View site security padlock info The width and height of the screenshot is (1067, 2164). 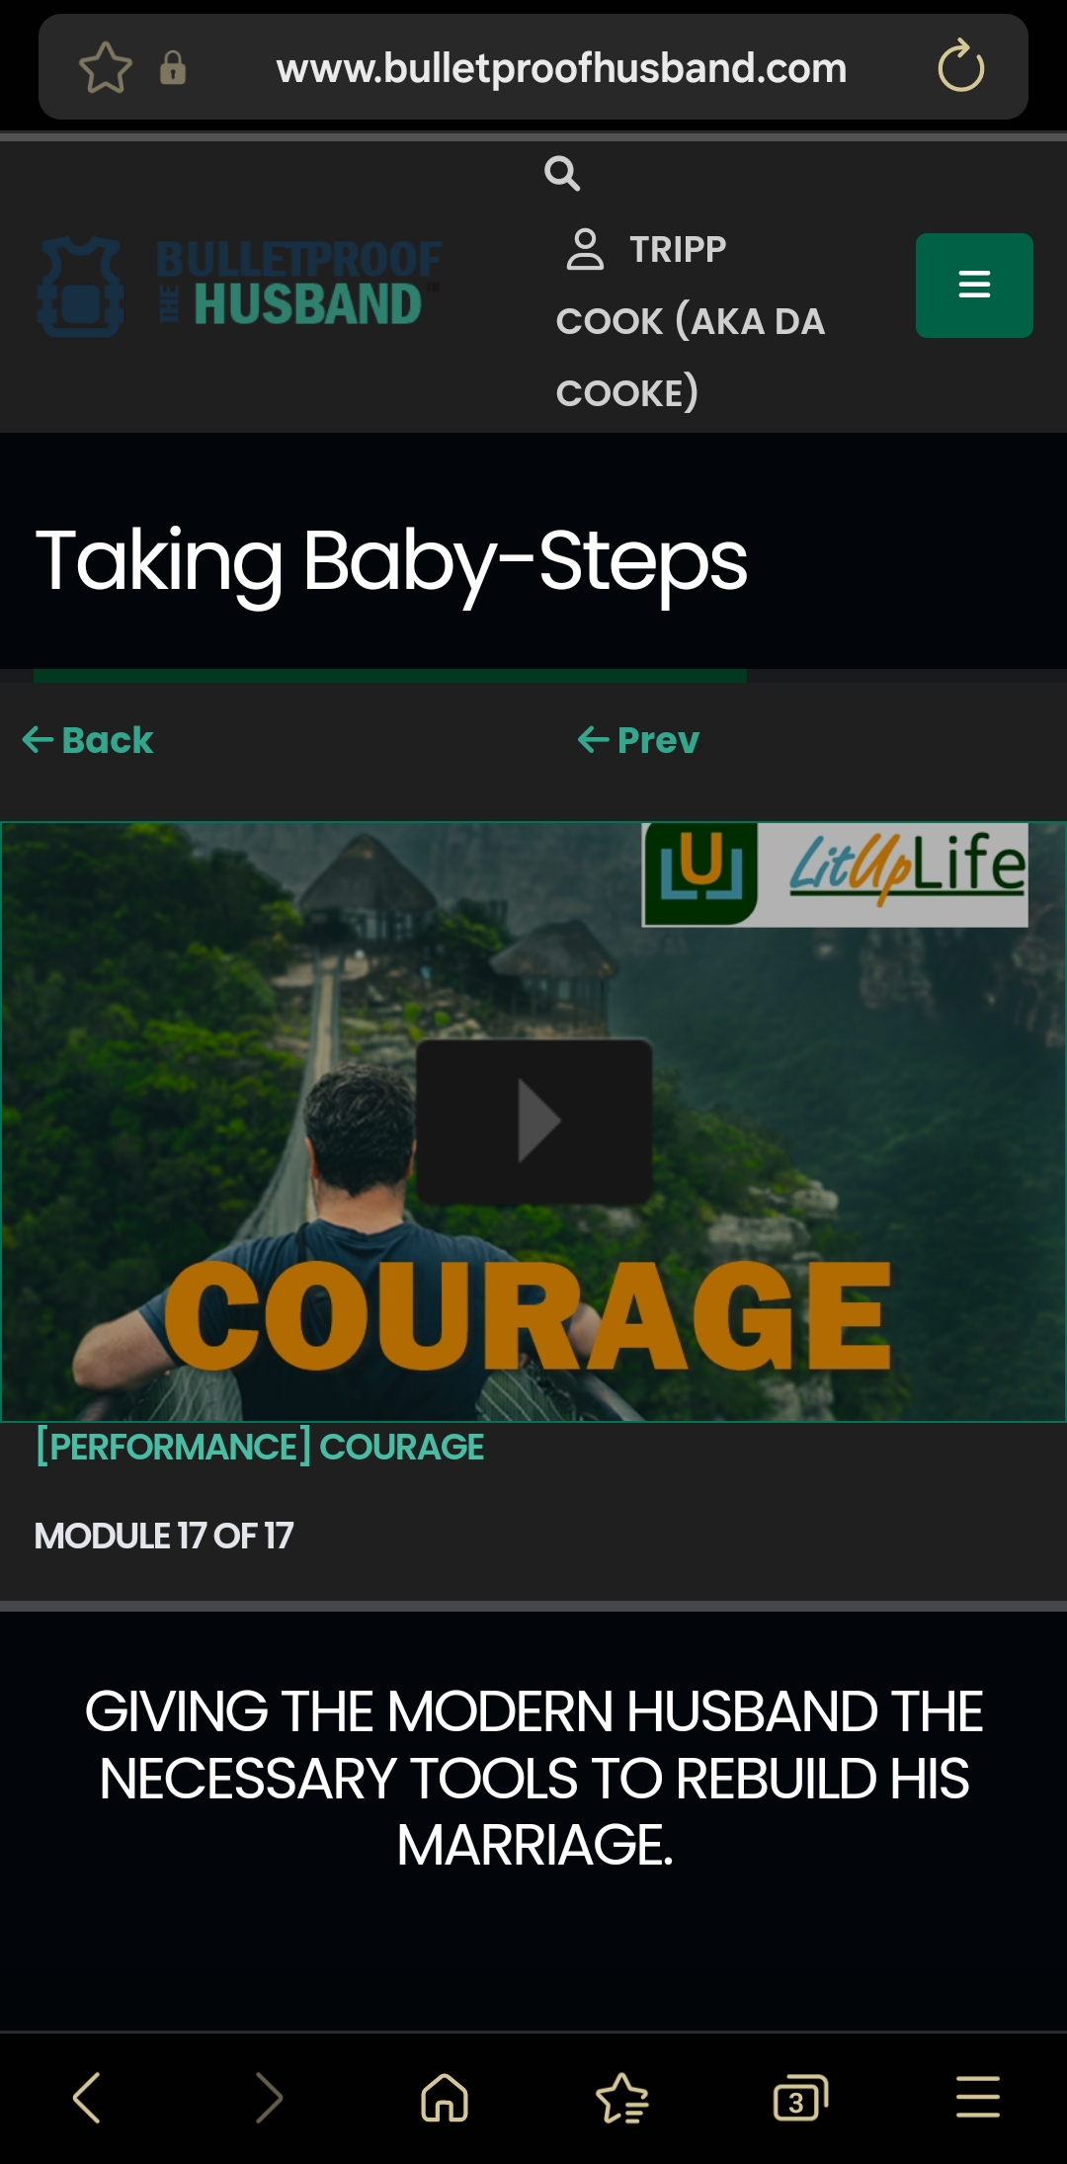(x=173, y=68)
